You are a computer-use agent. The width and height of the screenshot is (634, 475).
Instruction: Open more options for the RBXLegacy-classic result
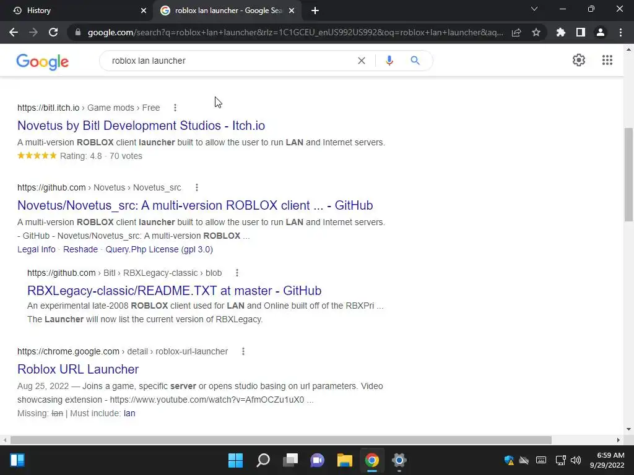pos(237,273)
